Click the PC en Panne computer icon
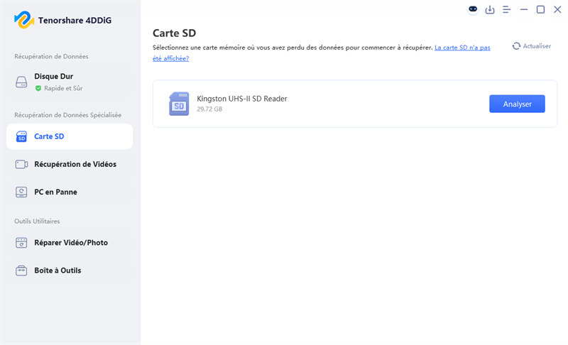The image size is (568, 345). click(x=21, y=192)
